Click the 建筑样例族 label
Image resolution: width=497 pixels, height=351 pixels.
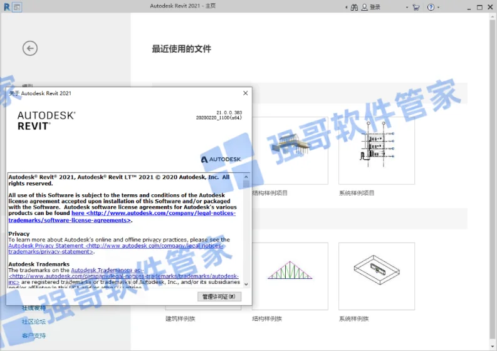click(x=180, y=318)
